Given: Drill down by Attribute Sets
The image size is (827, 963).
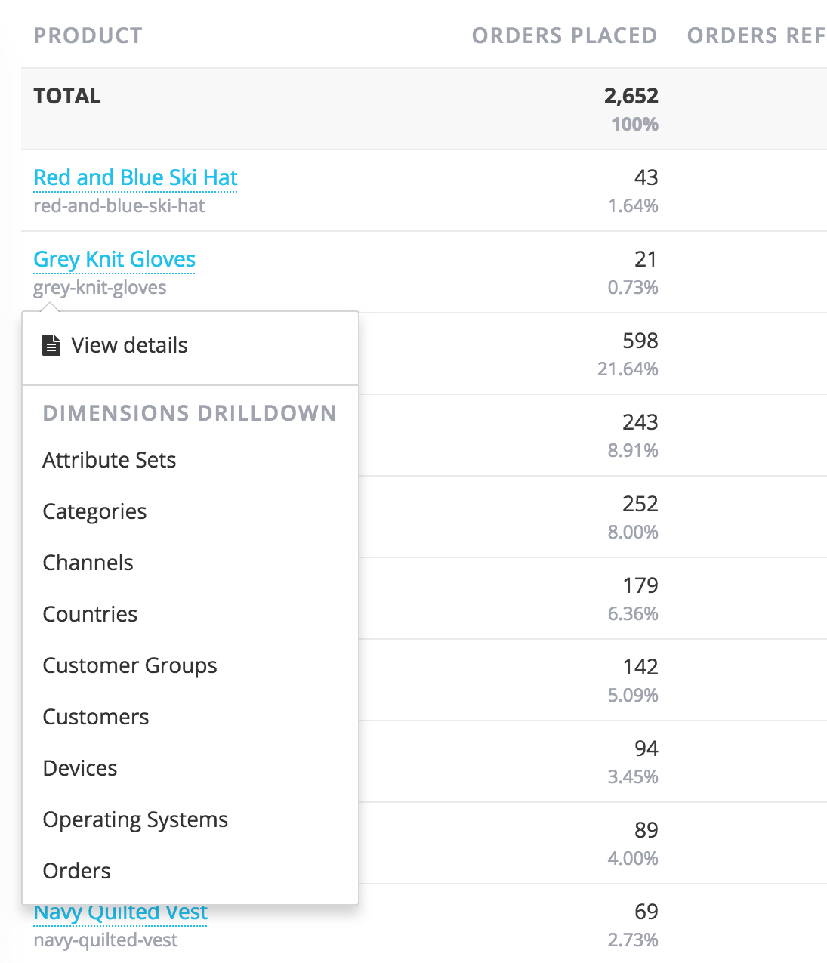Looking at the screenshot, I should [x=110, y=460].
